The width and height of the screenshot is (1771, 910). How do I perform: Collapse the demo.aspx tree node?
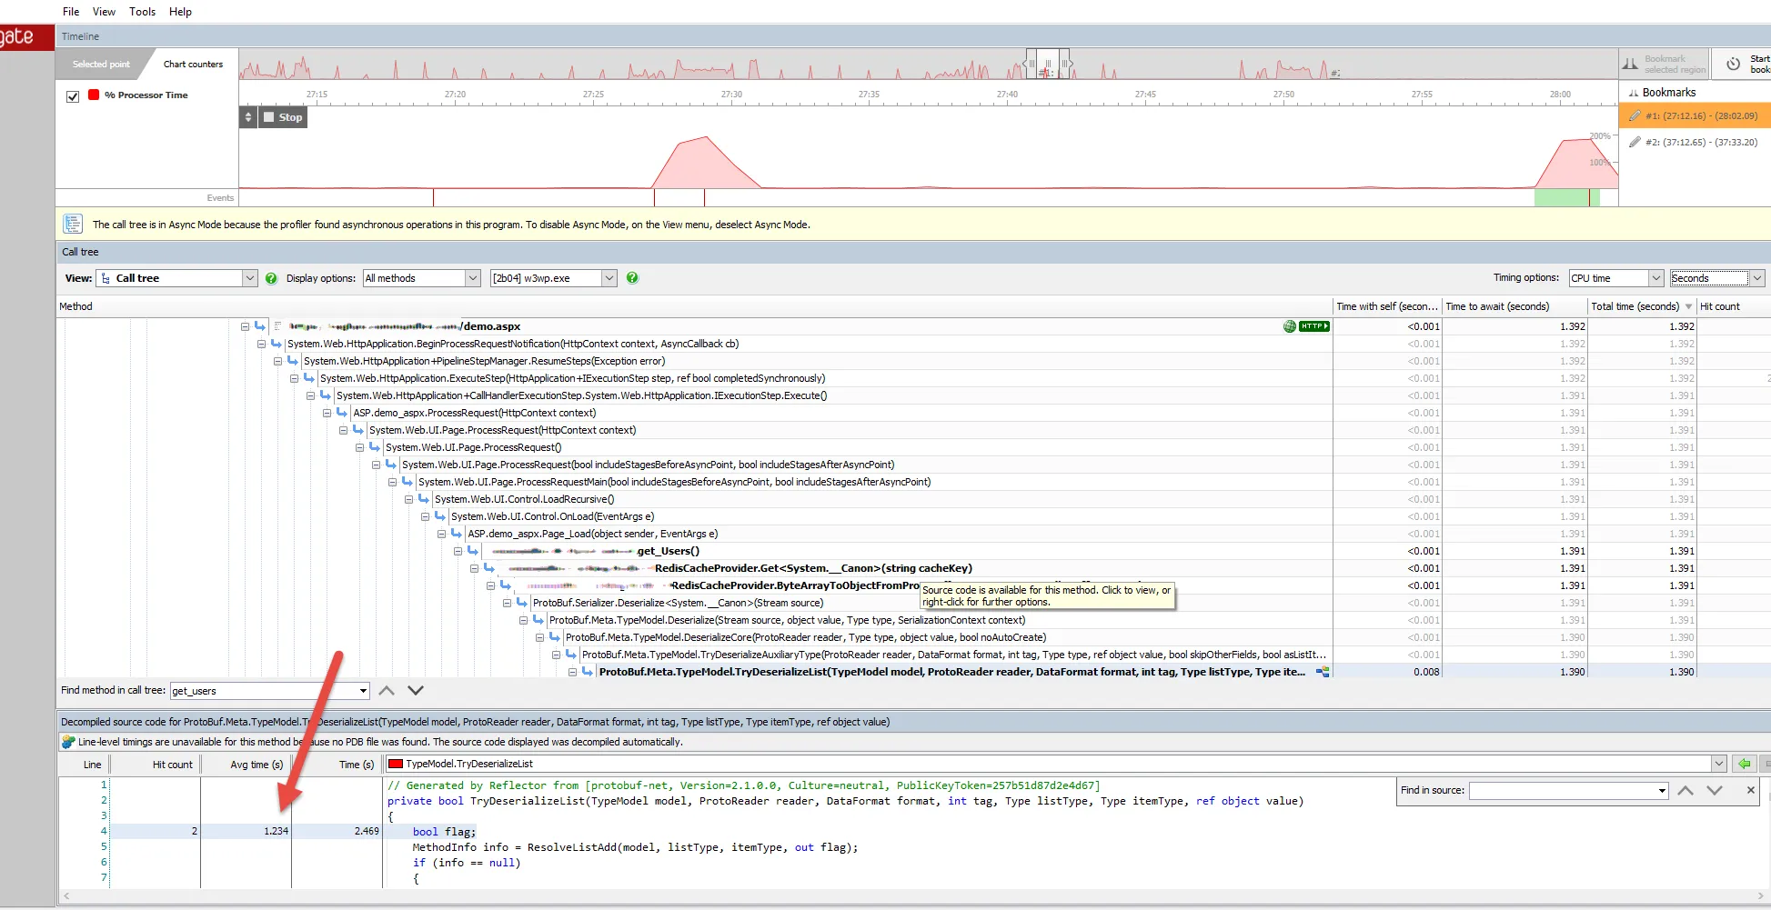pos(245,326)
